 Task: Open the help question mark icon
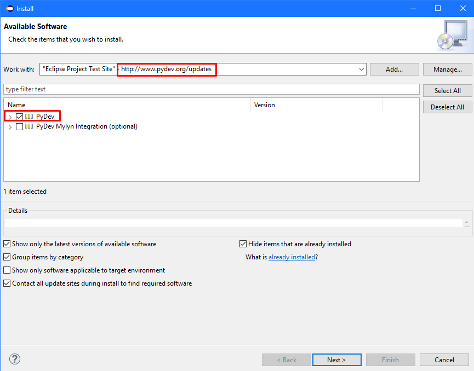14,359
